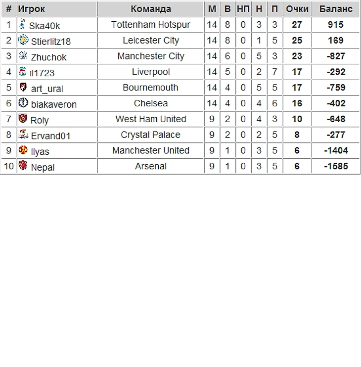Image resolution: width=361 pixels, height=367 pixels.
Task: Select the Tottenham Hotspur team cell
Action: click(x=151, y=25)
